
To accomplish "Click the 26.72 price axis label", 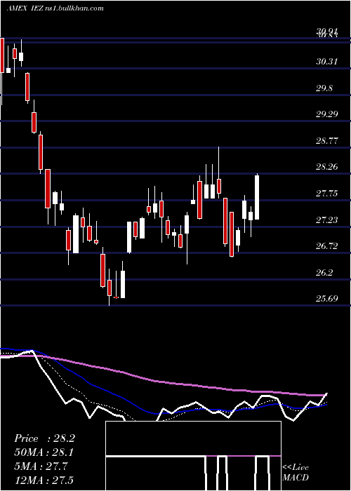I will [x=327, y=245].
